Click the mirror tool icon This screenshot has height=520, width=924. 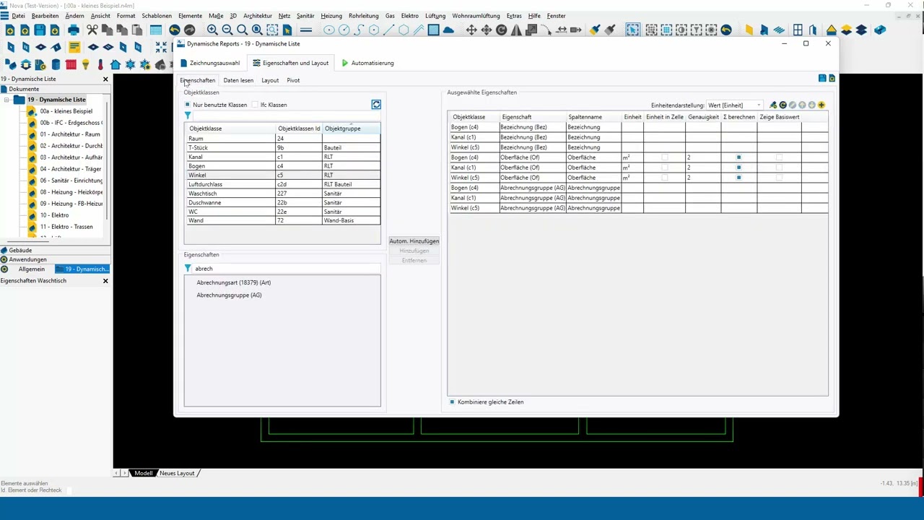click(x=516, y=30)
